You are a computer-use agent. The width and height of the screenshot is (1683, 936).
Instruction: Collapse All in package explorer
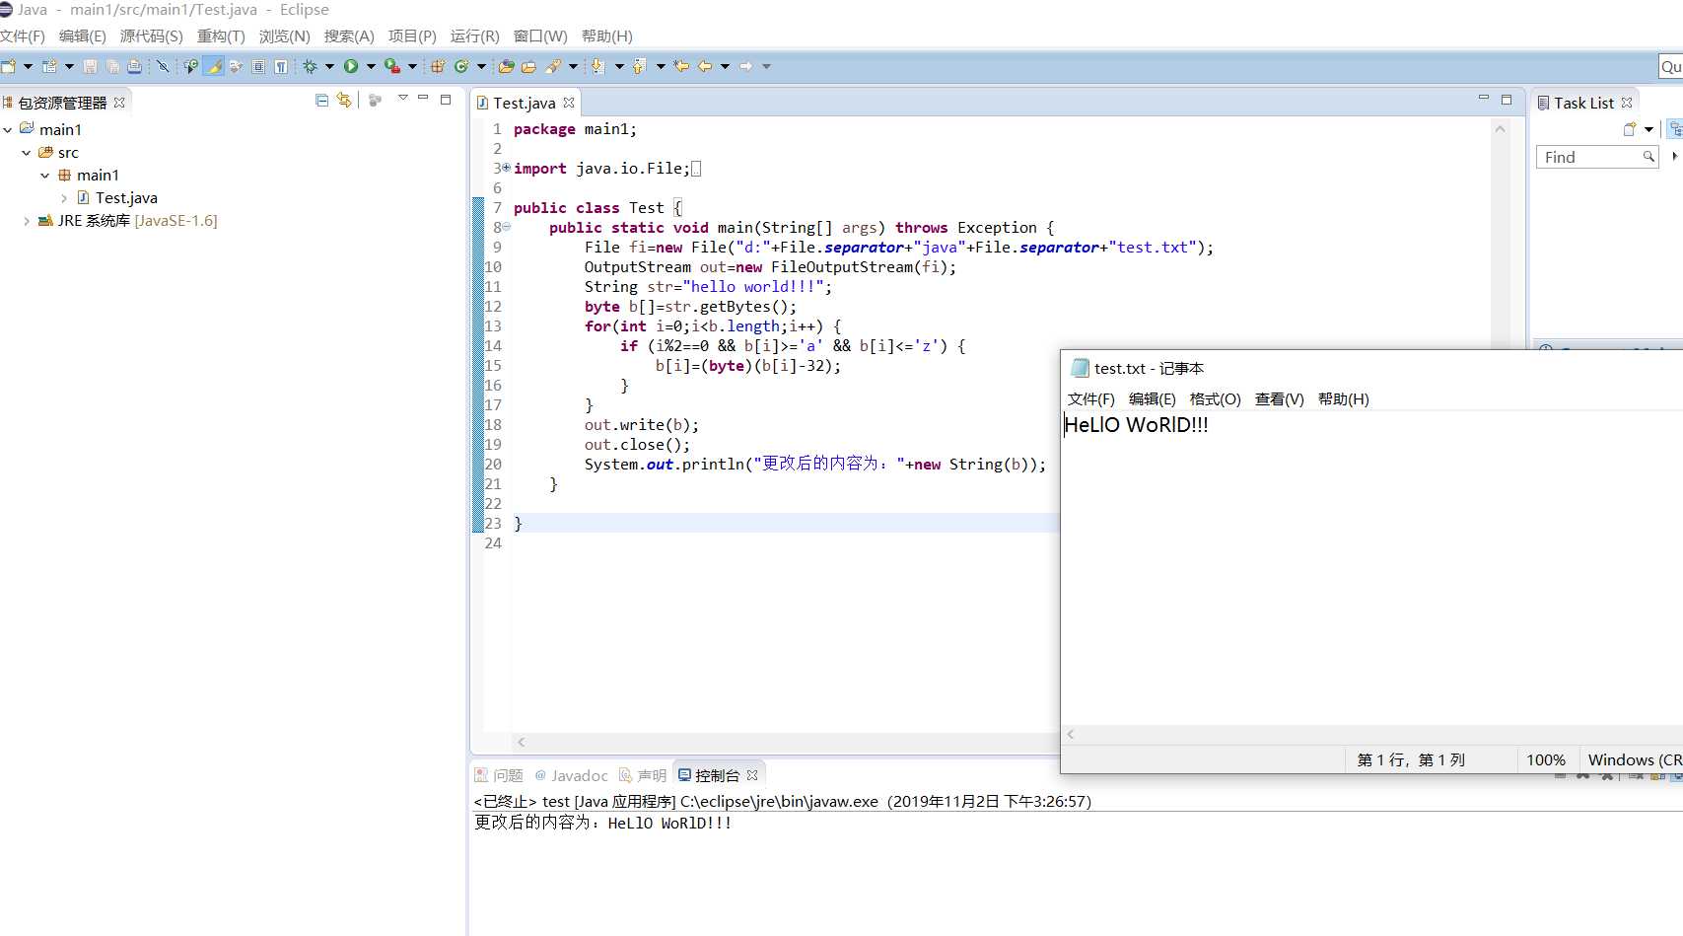point(321,100)
